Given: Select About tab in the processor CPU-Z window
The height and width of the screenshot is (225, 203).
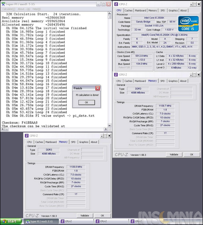Looking at the screenshot, I should click(x=184, y=10).
